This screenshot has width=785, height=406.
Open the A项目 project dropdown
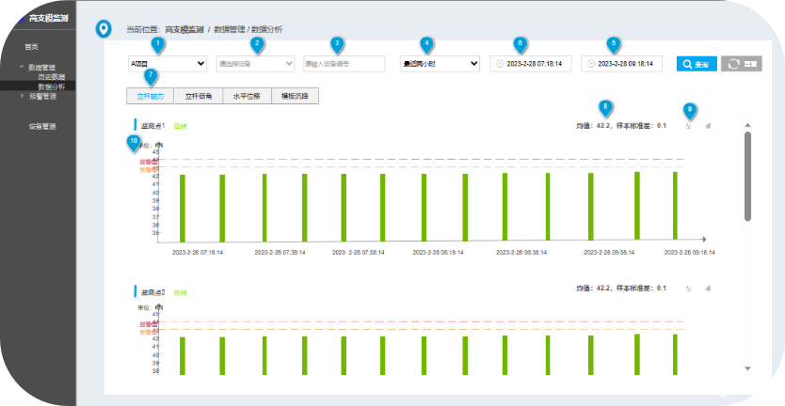point(168,64)
